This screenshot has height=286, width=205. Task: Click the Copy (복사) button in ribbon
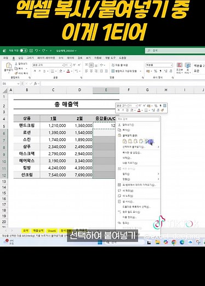tap(19, 68)
